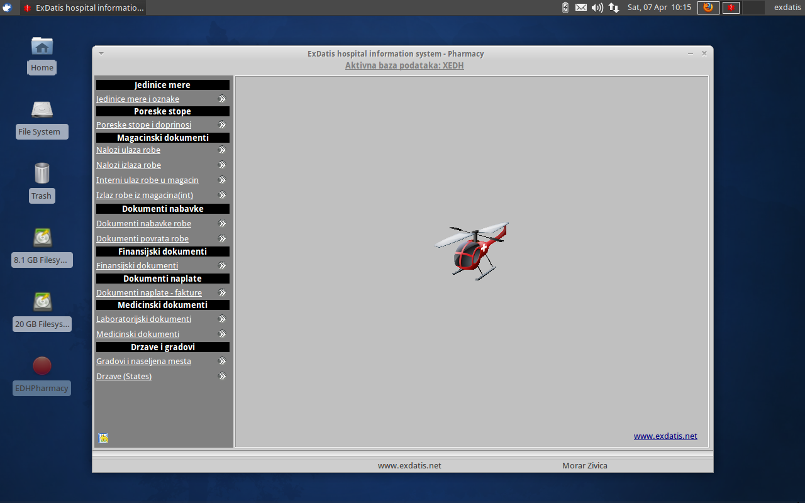Click the Firefox icon in the top panel
This screenshot has height=503, width=805.
tap(708, 8)
